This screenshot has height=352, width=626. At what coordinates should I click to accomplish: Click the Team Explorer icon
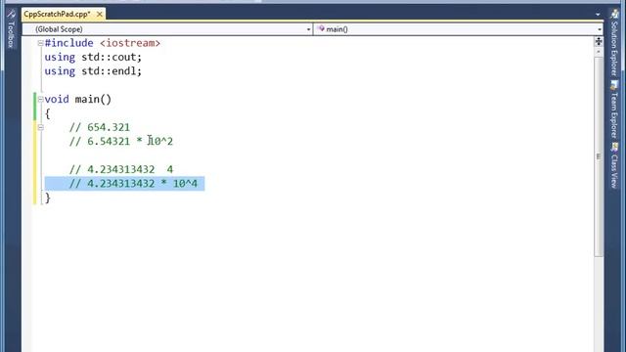[x=614, y=85]
